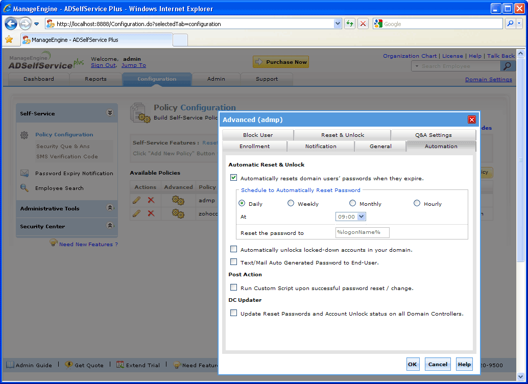
Task: Click the pencil edit icon for zohocorp policy
Action: (x=136, y=213)
